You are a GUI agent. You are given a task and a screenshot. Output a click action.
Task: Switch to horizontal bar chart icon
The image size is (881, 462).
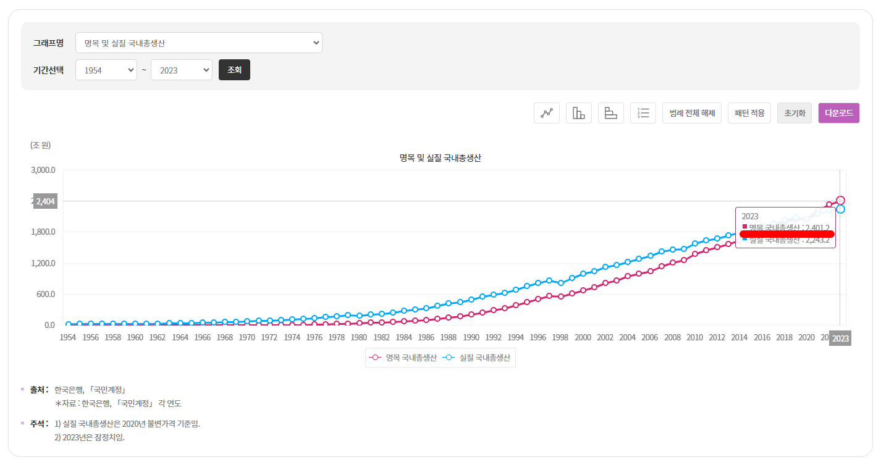(x=611, y=113)
